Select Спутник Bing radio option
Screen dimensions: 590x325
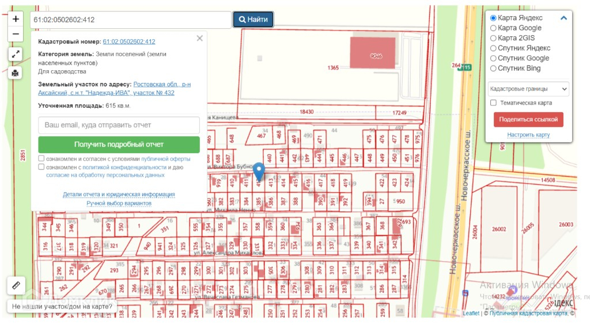click(x=493, y=69)
